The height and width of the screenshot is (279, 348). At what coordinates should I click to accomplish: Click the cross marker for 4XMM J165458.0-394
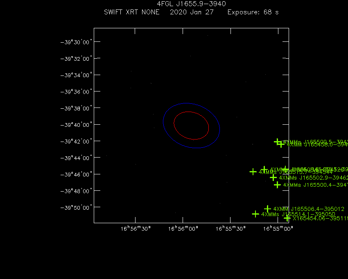point(281,144)
